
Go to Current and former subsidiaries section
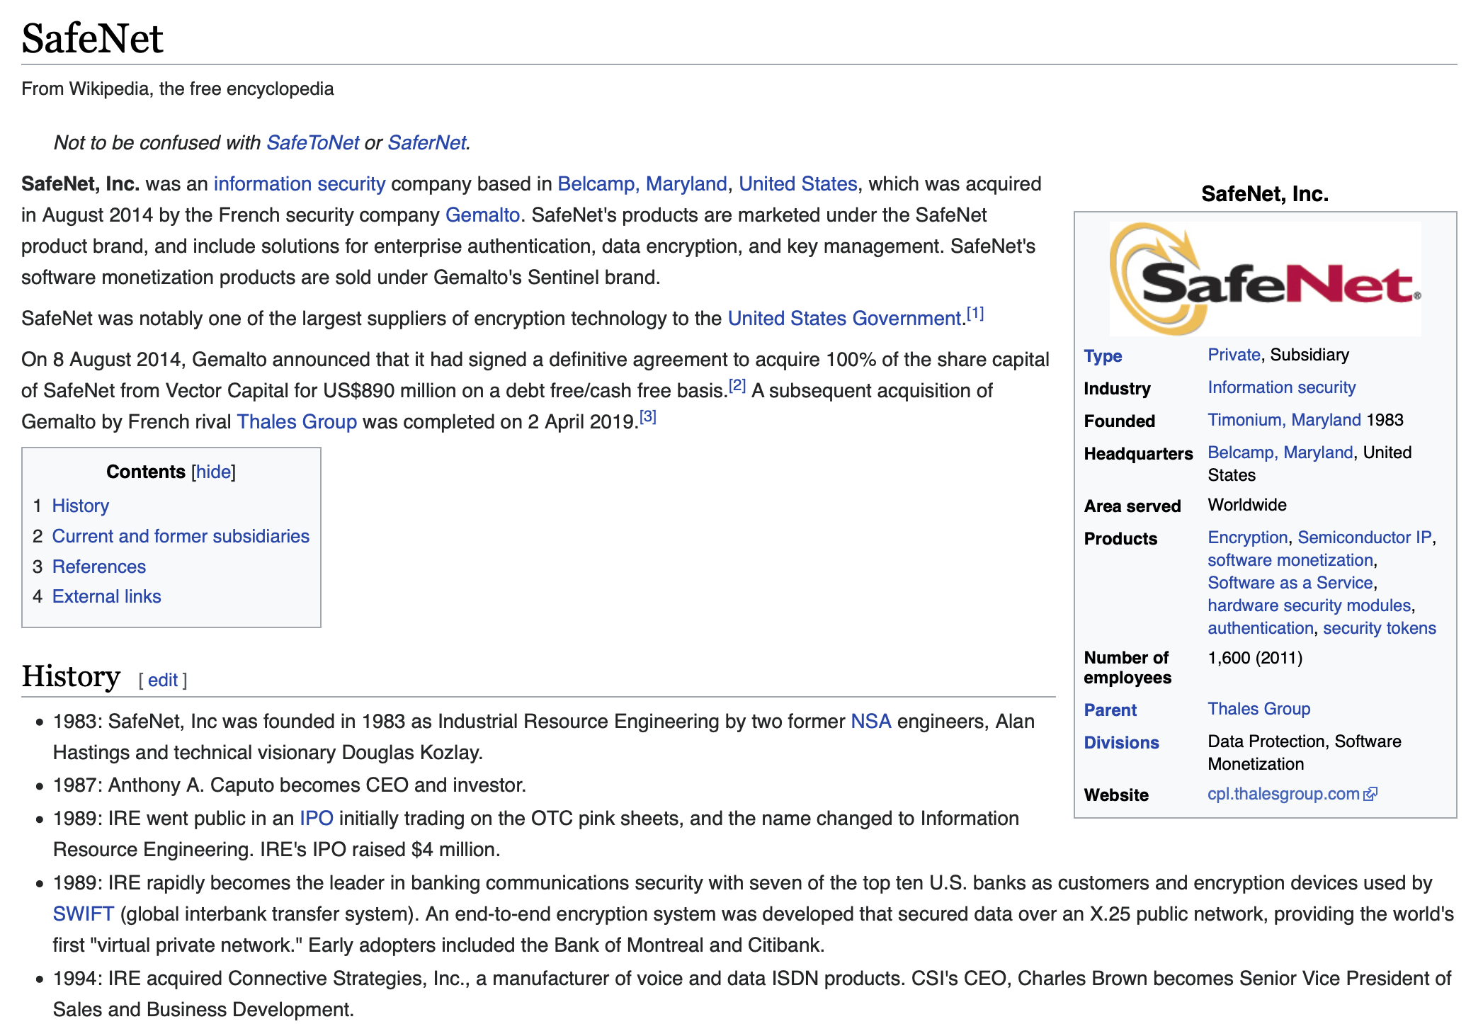click(181, 536)
